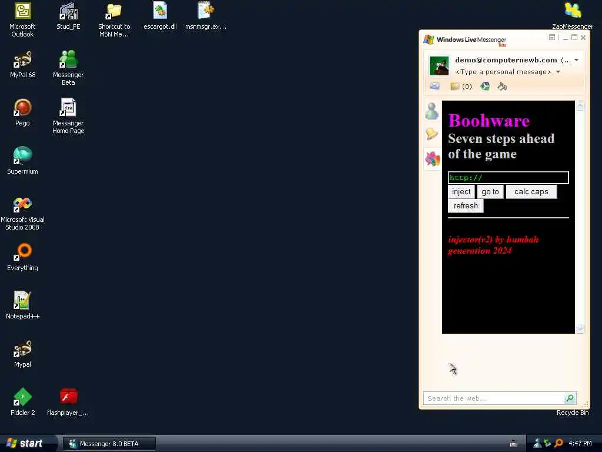Click the mail envelope icon in Messenger
Image resolution: width=602 pixels, height=452 pixels.
point(434,86)
